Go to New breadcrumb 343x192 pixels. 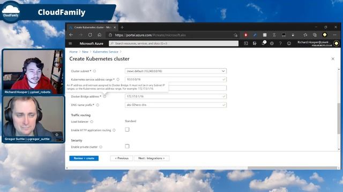(85, 52)
